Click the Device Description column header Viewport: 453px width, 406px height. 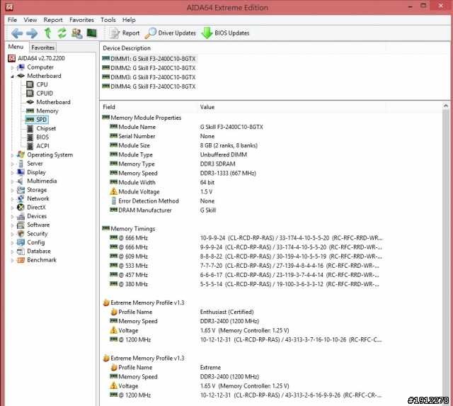243,48
